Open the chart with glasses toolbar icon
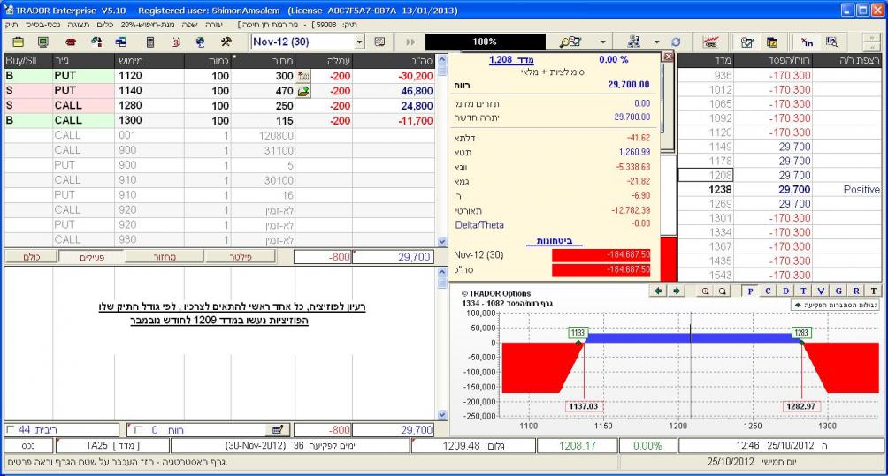This screenshot has width=888, height=476. 708,42
